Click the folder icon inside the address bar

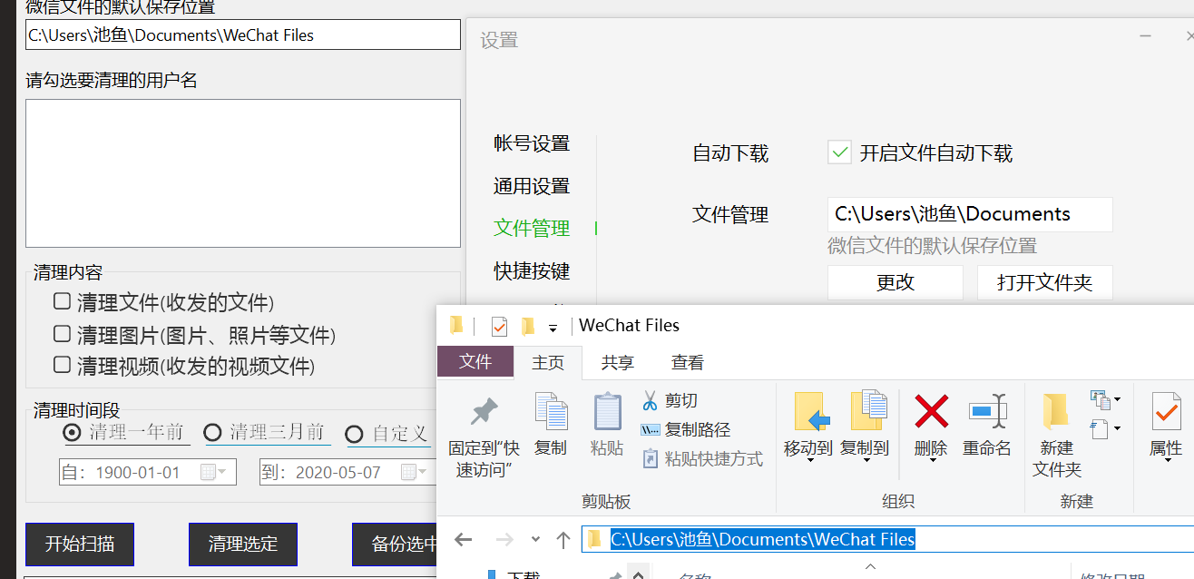[x=594, y=539]
